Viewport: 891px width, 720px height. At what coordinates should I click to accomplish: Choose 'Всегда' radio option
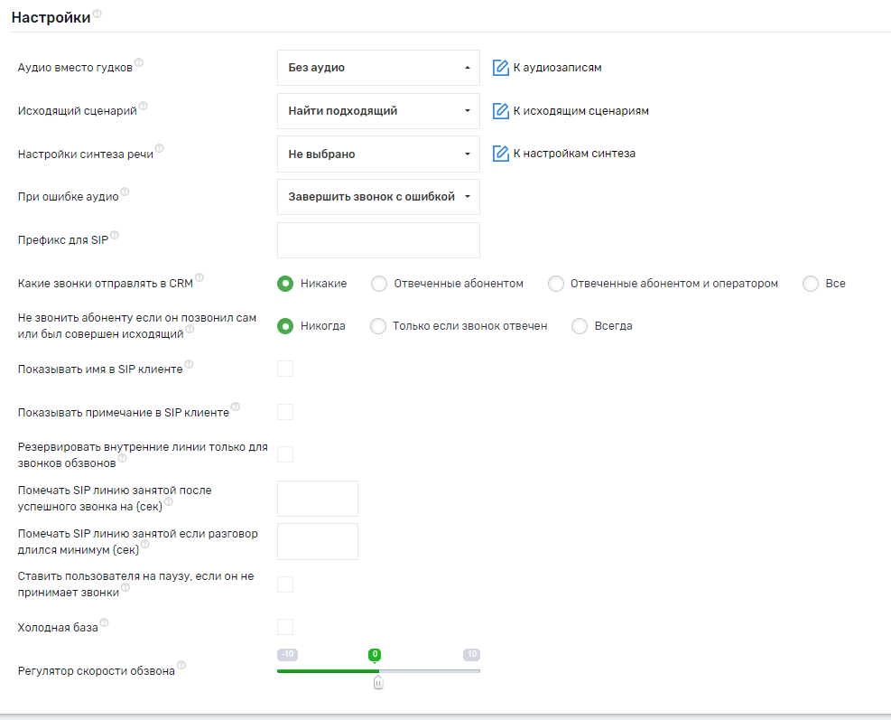point(580,326)
